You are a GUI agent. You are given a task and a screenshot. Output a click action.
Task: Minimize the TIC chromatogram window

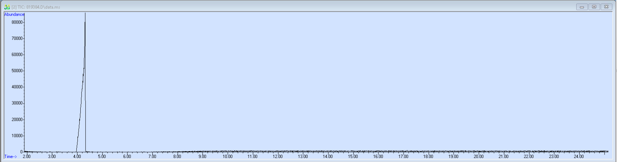coord(582,7)
